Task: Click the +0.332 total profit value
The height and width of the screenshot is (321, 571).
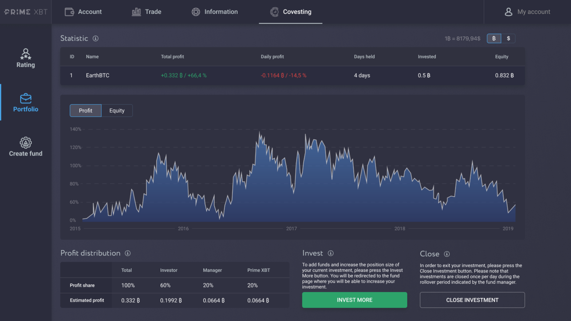Action: 184,76
